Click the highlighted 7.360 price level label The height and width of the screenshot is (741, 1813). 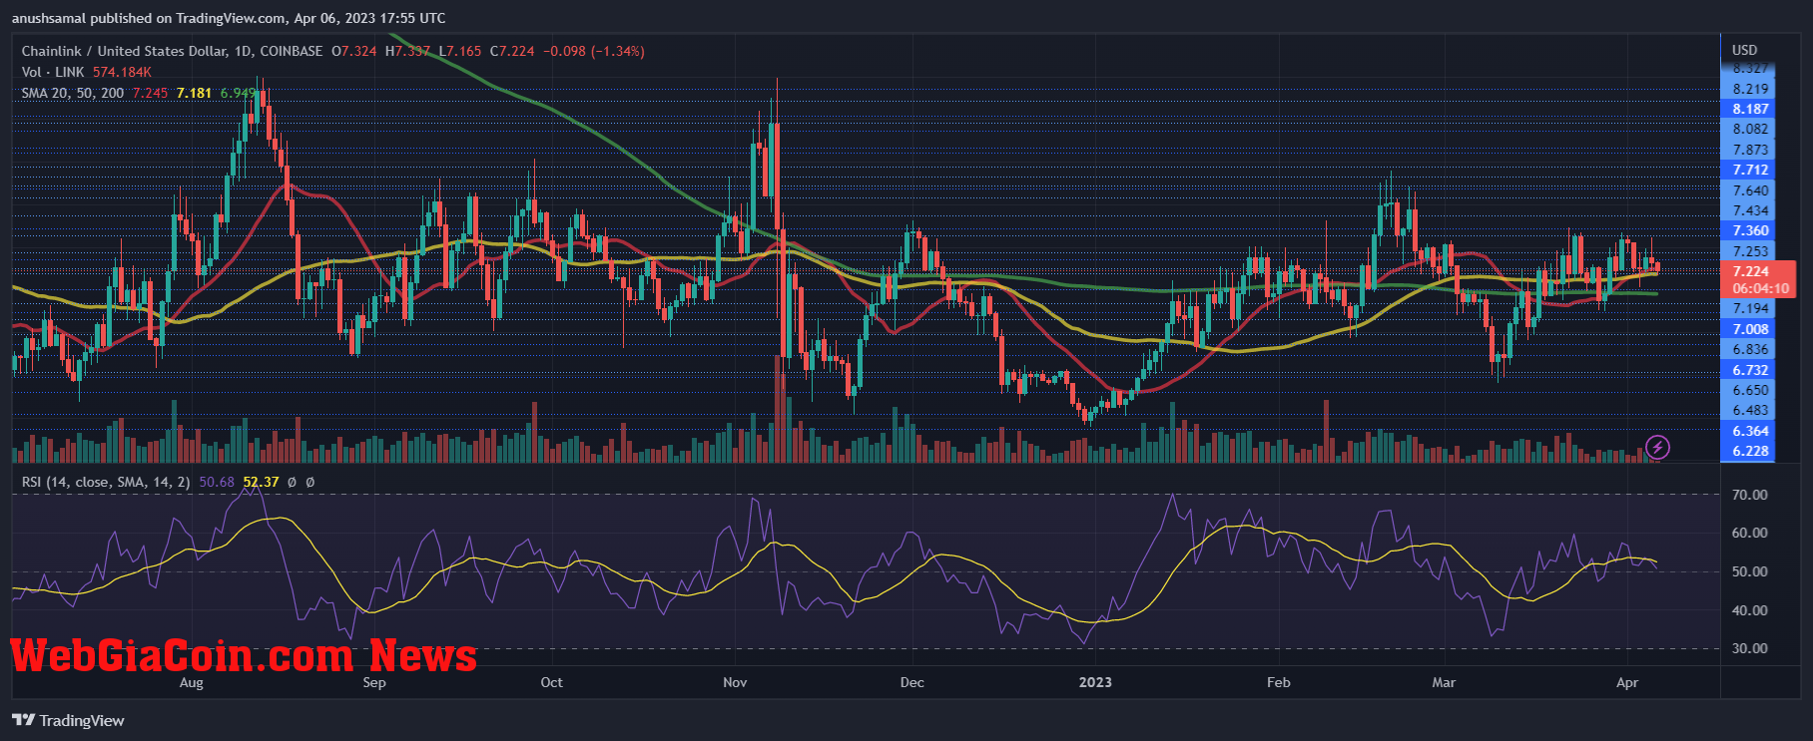tap(1750, 230)
